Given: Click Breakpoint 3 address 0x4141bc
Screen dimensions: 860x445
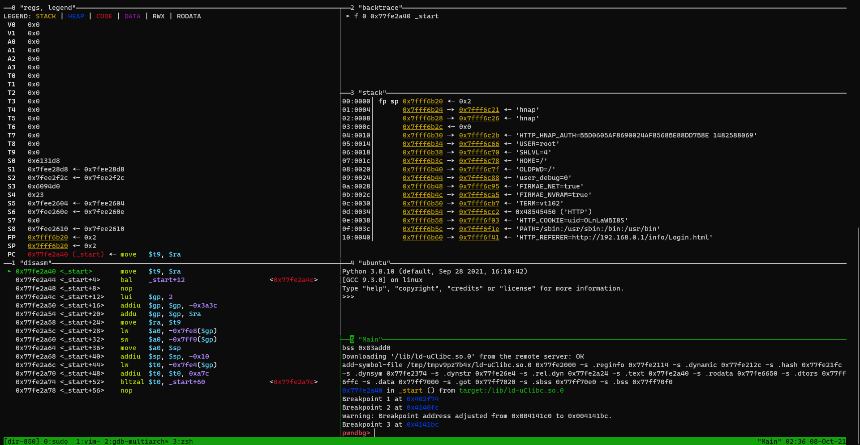Looking at the screenshot, I should pos(423,424).
